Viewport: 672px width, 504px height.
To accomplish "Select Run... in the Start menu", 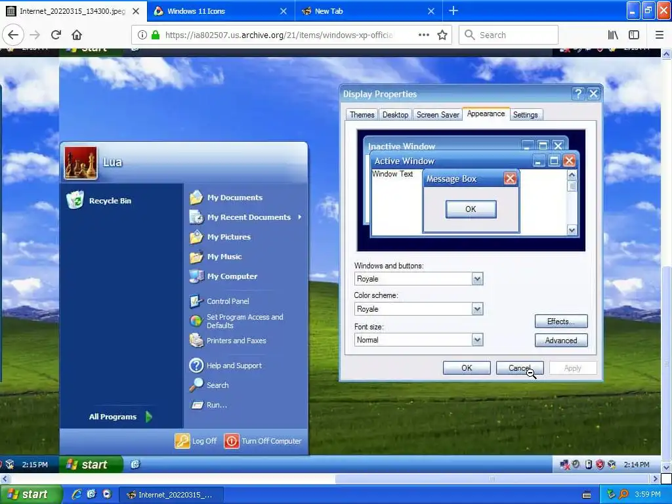I will click(208, 405).
